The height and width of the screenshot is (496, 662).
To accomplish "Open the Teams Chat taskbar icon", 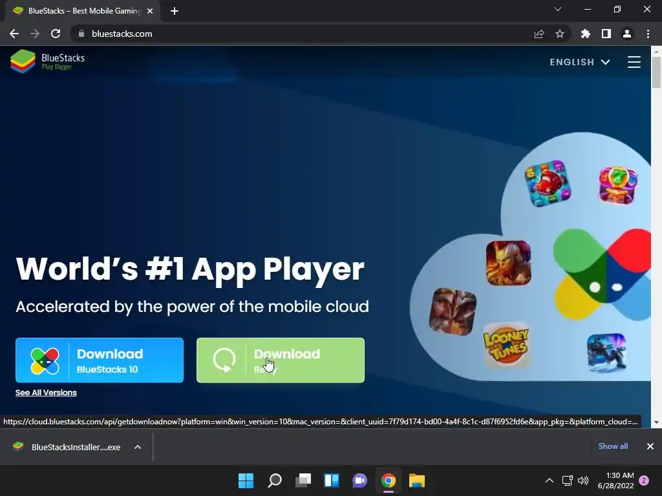I will click(359, 480).
